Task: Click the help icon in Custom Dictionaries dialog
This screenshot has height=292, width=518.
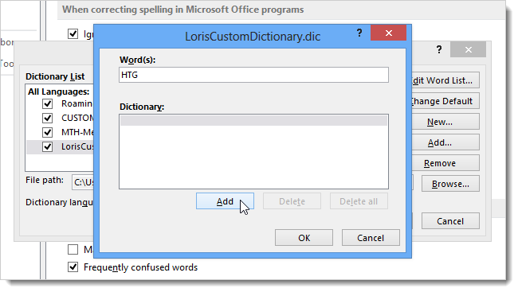Action: (439, 50)
